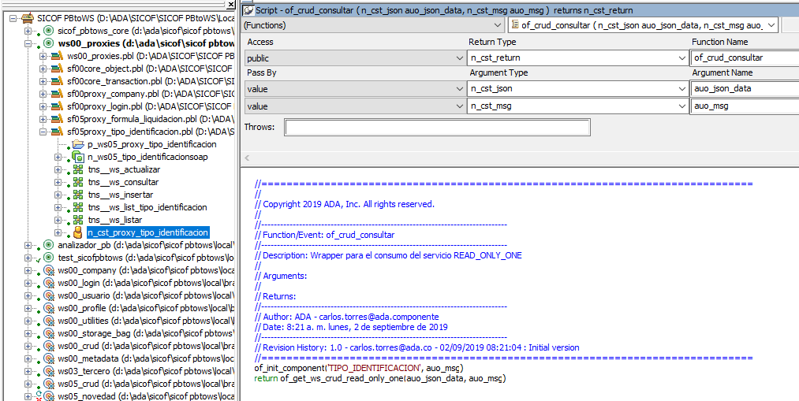Close the system tree panel
Image resolution: width=799 pixels, height=401 pixels.
[x=231, y=5]
